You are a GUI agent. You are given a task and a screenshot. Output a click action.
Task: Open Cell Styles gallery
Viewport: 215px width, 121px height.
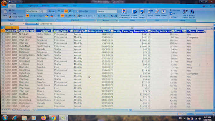pos(142,13)
